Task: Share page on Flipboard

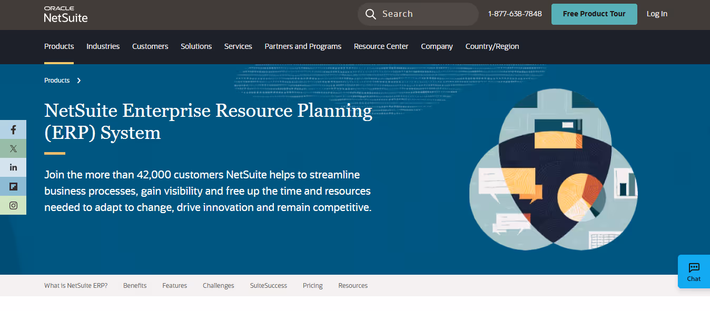Action: (13, 186)
